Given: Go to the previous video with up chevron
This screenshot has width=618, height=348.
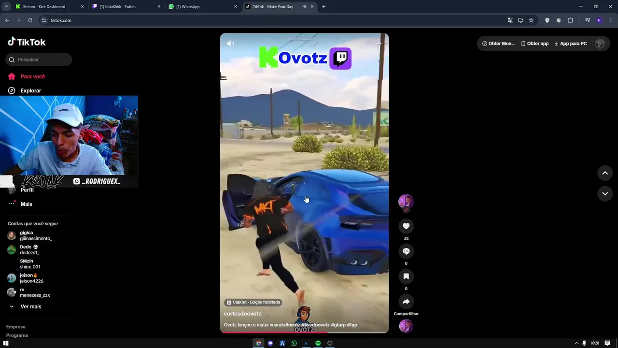Looking at the screenshot, I should click(x=605, y=173).
